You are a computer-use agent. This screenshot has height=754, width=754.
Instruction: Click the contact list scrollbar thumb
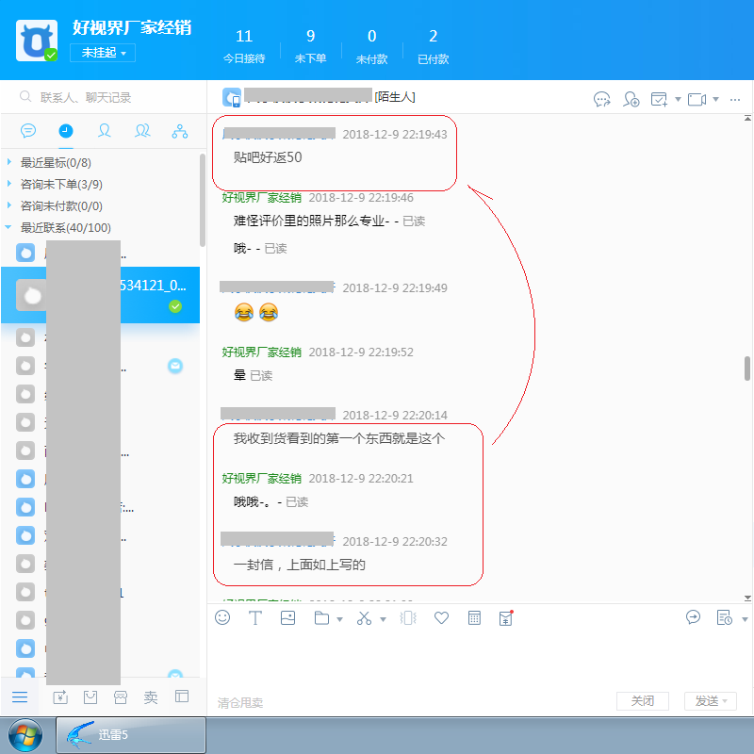(x=203, y=200)
